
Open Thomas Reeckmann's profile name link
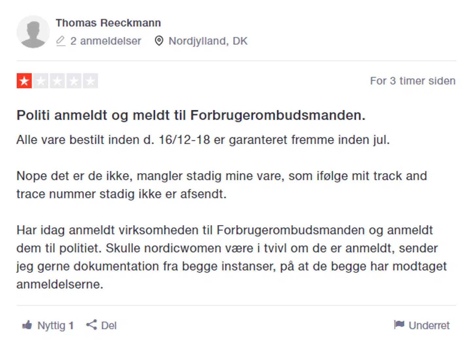(108, 23)
